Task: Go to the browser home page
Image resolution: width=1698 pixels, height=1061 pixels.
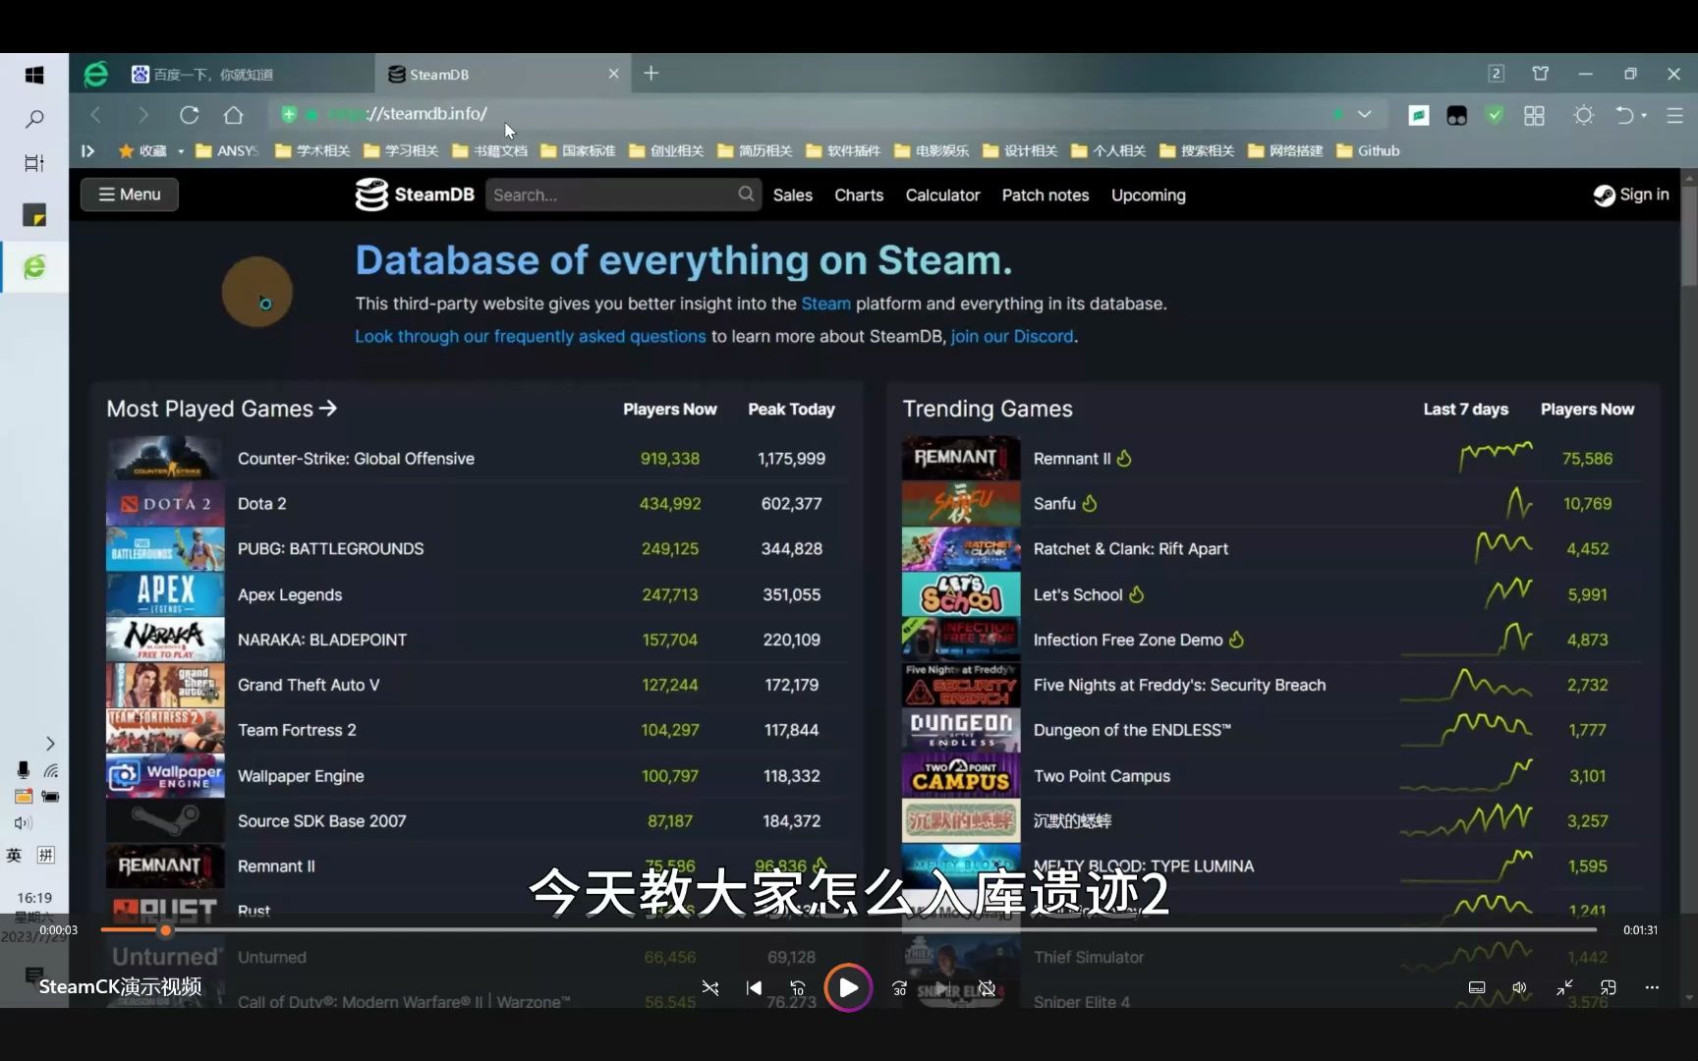Action: 233,115
